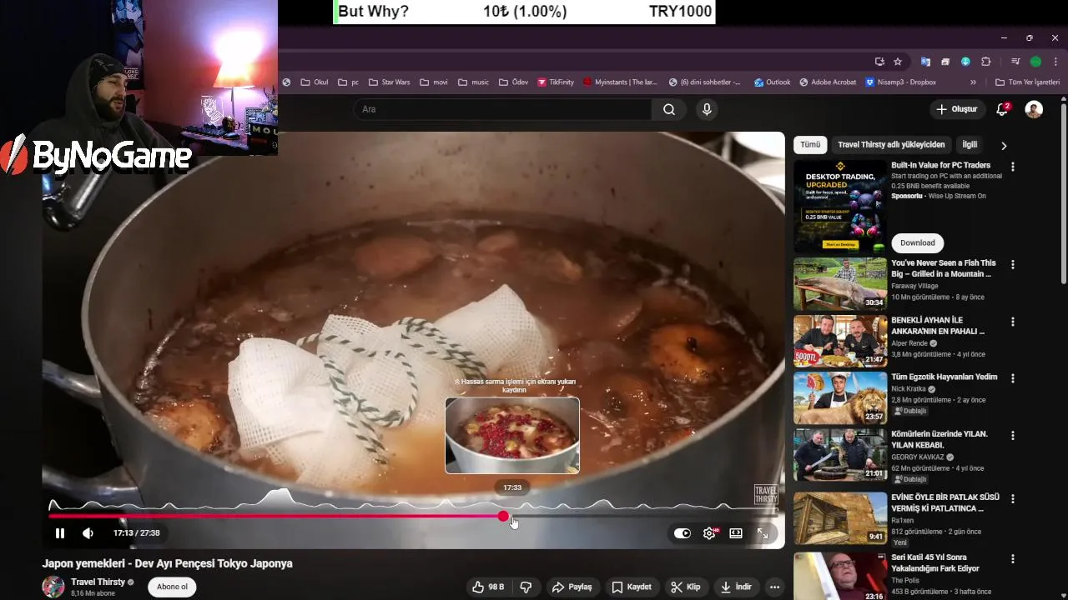Open options for You've Never Seen a Fish video

(x=1013, y=264)
